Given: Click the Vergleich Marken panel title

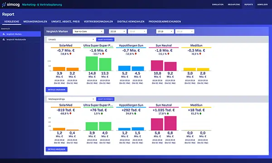Looking at the screenshot, I should (57, 31).
